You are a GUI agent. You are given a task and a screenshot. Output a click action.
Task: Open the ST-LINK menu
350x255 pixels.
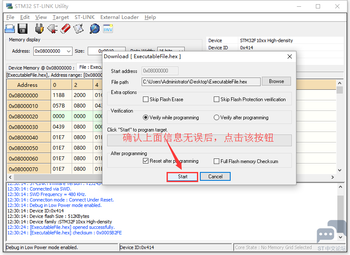point(85,17)
